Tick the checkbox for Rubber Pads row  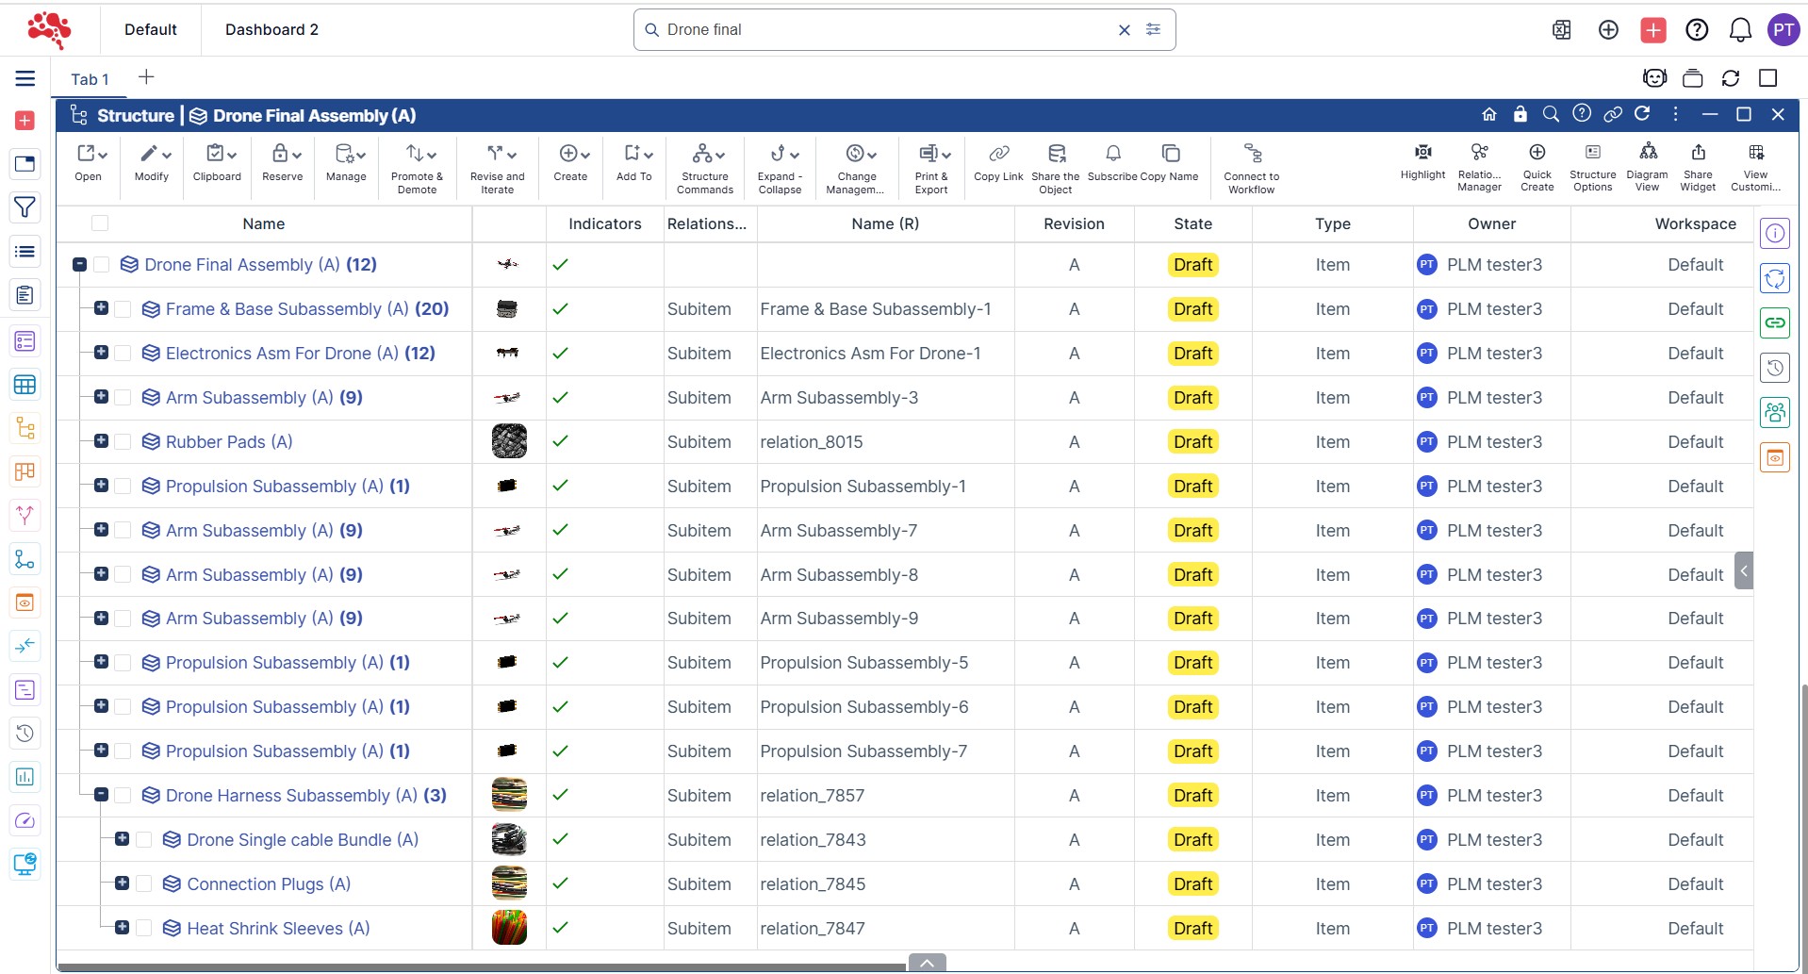coord(123,442)
